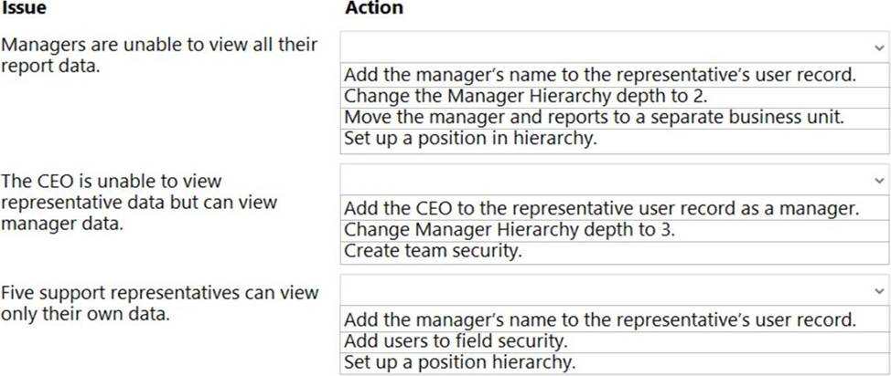Click the 'Issue' column heading
Image resolution: width=891 pixels, height=376 pixels.
pos(25,8)
